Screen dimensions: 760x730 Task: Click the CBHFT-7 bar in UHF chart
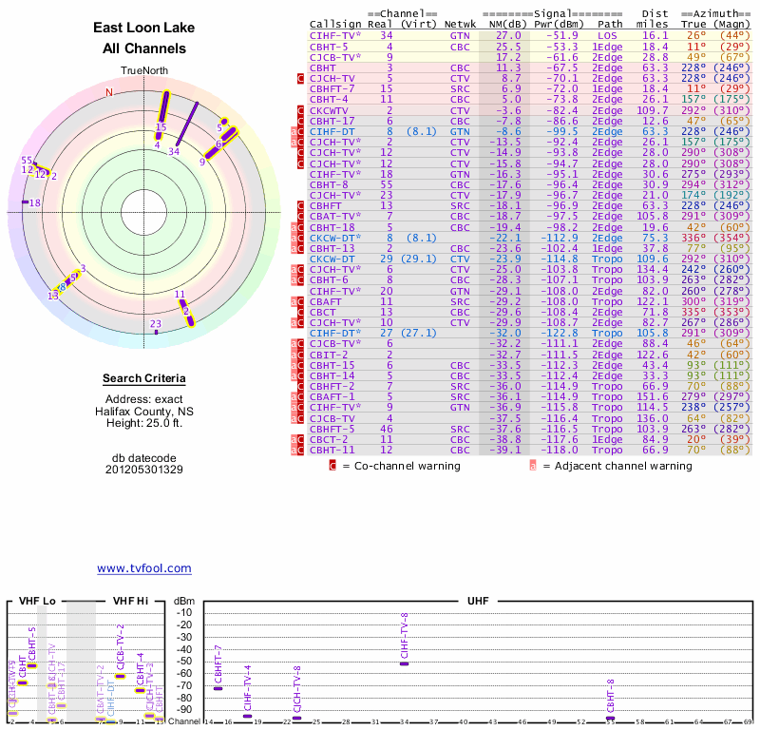tap(218, 687)
